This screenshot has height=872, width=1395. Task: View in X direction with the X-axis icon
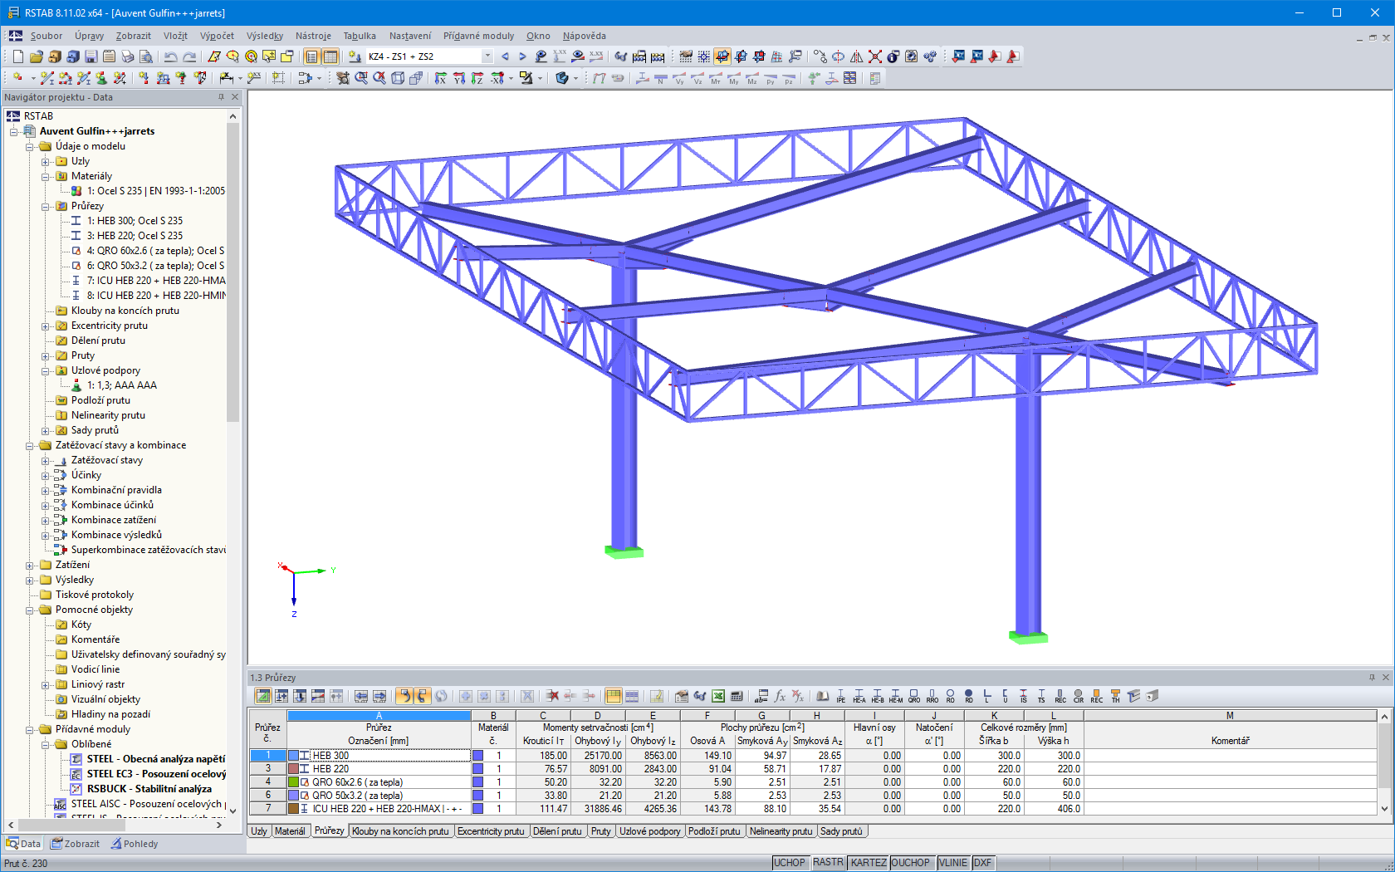click(x=441, y=78)
